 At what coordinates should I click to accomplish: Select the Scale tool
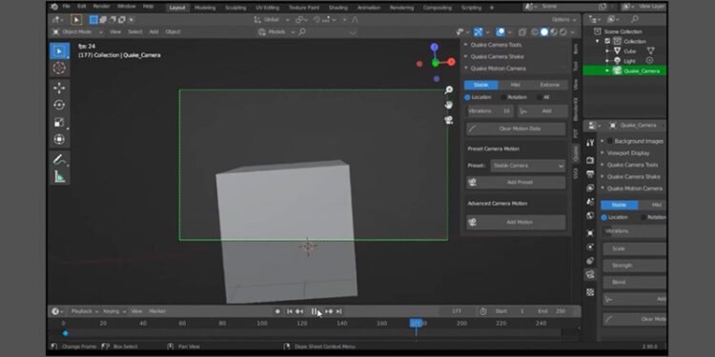(x=59, y=122)
